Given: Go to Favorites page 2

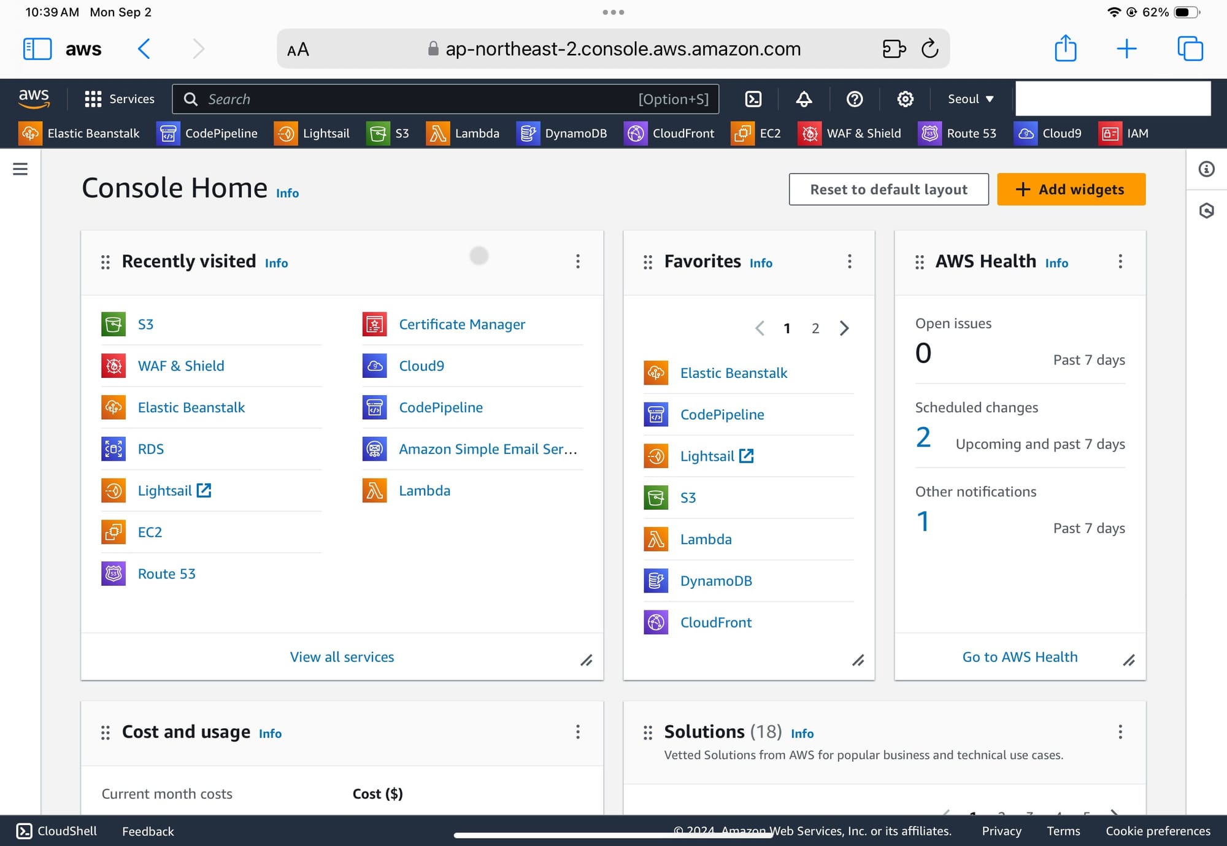Looking at the screenshot, I should (x=815, y=328).
